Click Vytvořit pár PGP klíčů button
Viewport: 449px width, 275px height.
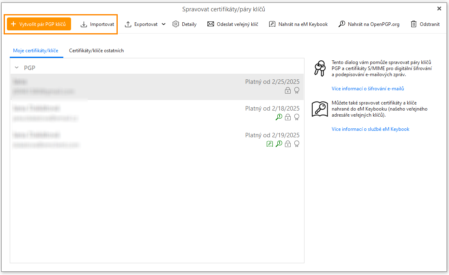pos(39,24)
